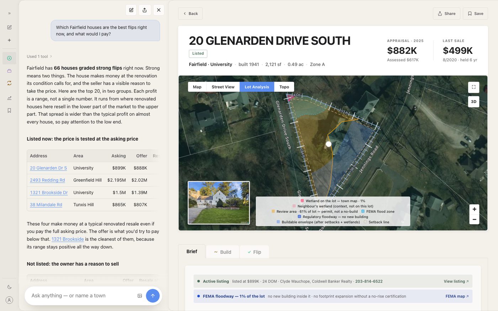Select the green circle sidebar icon

click(9, 58)
